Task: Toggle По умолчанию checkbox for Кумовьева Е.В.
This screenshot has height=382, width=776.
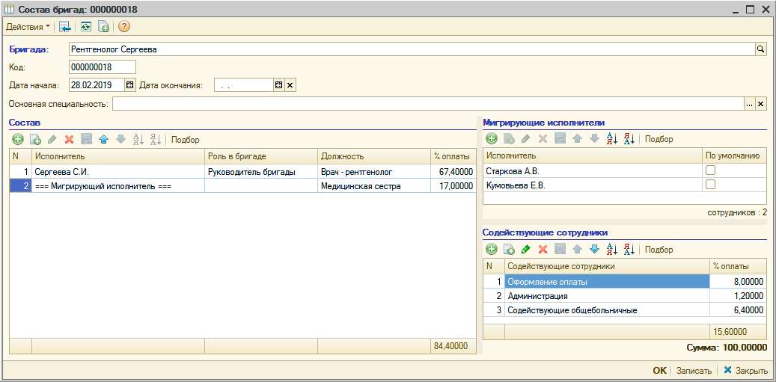Action: click(711, 185)
